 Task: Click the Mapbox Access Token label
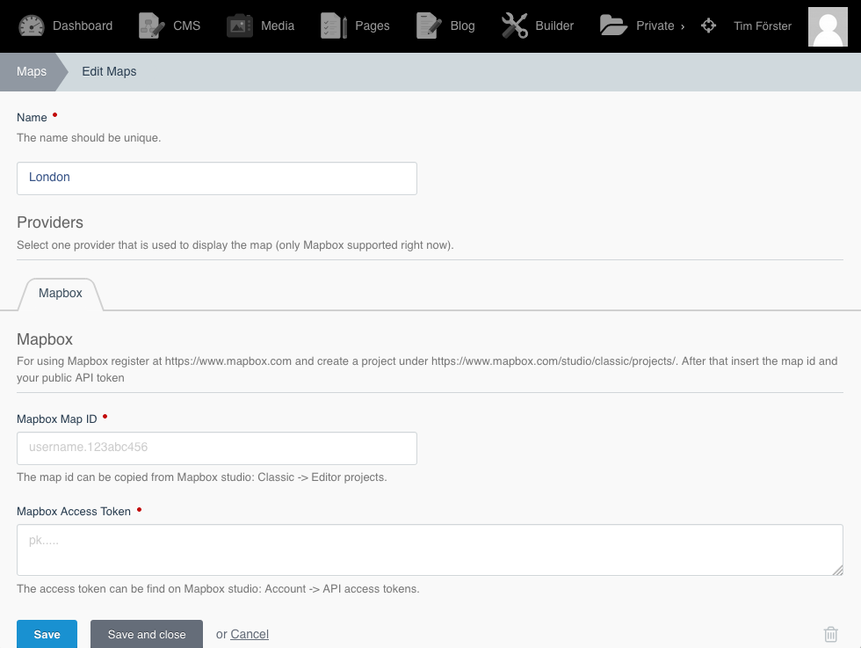click(x=74, y=511)
